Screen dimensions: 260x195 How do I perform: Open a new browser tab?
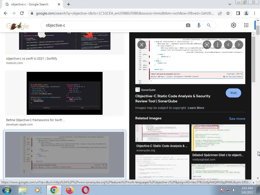[x=69, y=5]
